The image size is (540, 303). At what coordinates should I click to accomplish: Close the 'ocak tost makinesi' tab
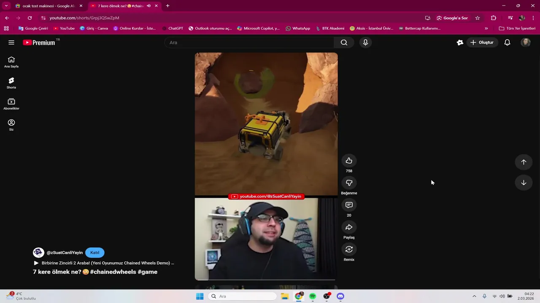coord(81,6)
